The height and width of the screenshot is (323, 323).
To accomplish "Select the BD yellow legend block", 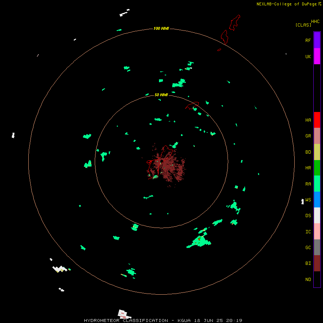I will [317, 152].
